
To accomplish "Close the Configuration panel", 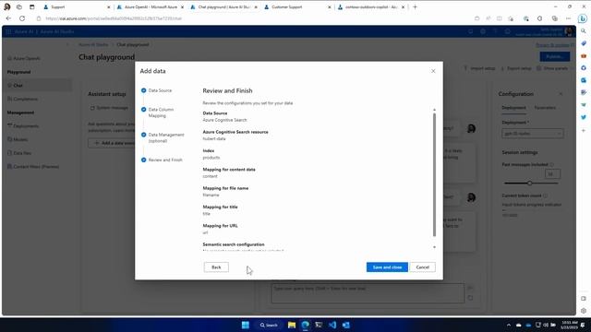I will 561,94.
